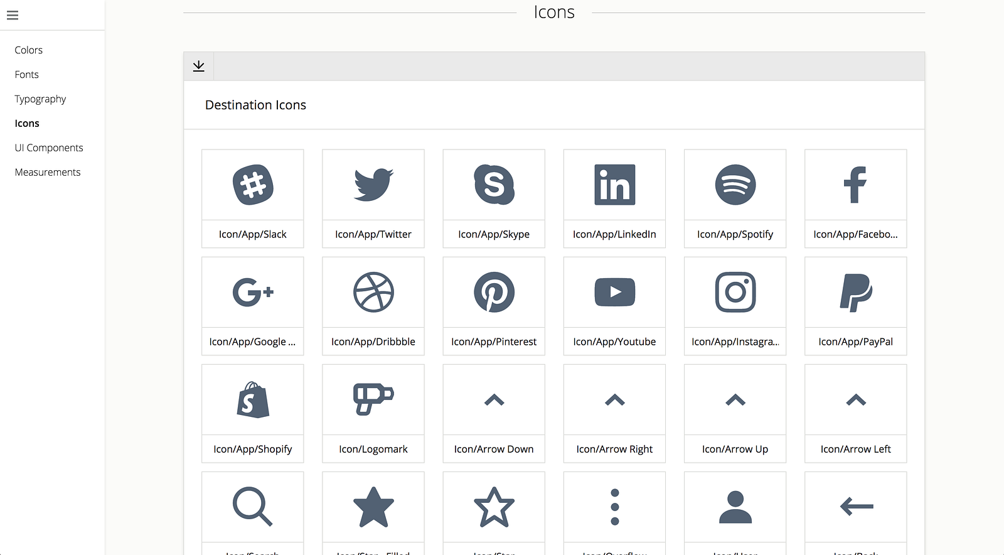Image resolution: width=1004 pixels, height=555 pixels.
Task: Pick the chevron in the Icon/Arrow Up card
Action: tap(735, 400)
